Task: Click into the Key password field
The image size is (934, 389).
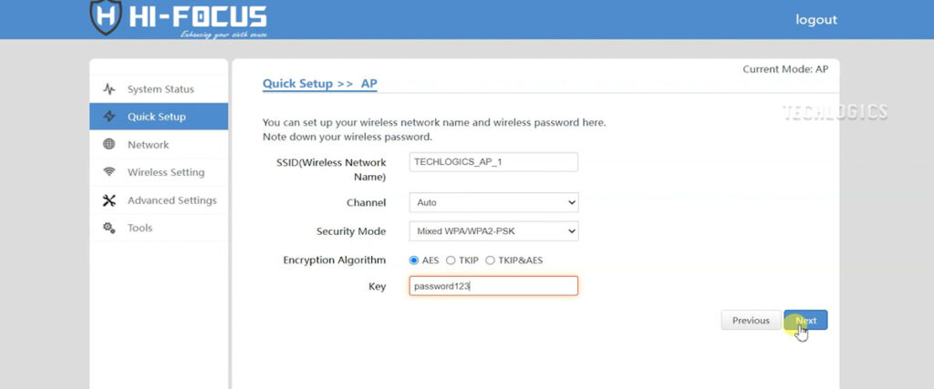Action: pos(493,286)
